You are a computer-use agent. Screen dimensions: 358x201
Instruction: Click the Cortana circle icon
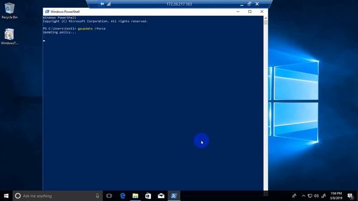pos(17,196)
